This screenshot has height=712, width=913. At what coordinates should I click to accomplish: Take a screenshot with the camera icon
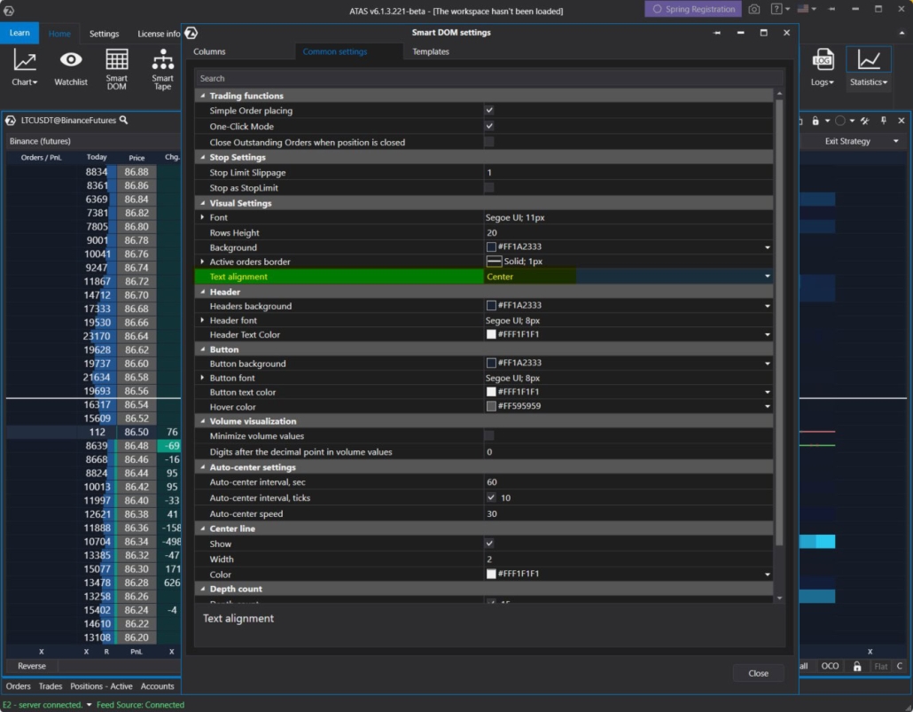pyautogui.click(x=754, y=8)
